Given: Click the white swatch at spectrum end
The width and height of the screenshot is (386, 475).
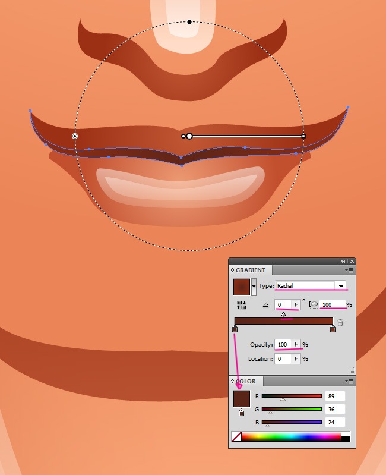Looking at the screenshot, I should [x=345, y=435].
